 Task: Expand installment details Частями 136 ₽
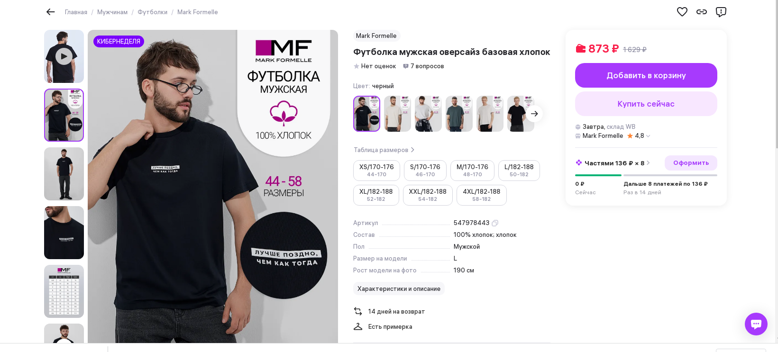612,163
